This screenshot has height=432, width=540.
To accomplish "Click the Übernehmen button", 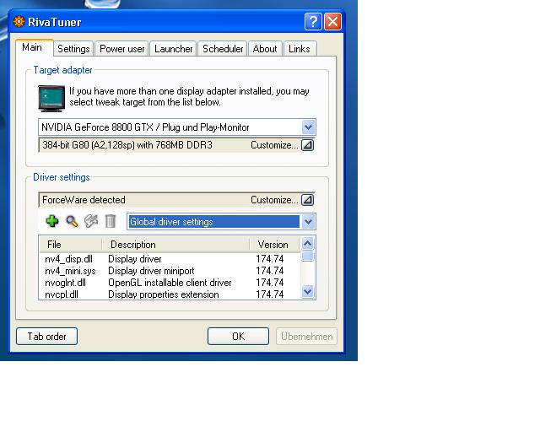I will (306, 336).
